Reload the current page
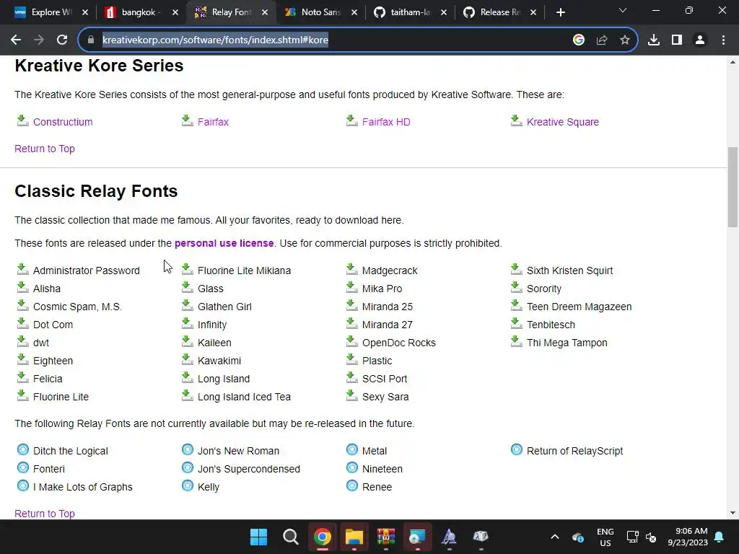Screen dimensions: 739x554 pos(62,40)
